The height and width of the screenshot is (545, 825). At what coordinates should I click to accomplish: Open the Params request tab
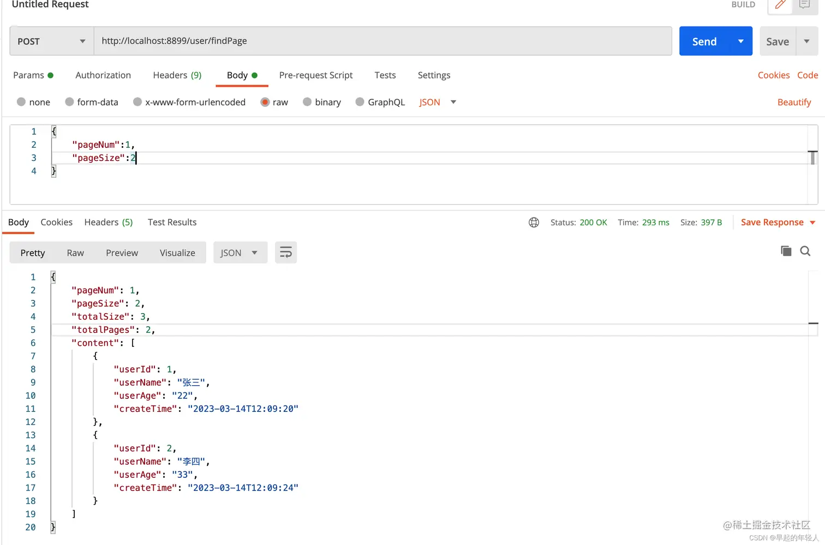click(x=33, y=75)
